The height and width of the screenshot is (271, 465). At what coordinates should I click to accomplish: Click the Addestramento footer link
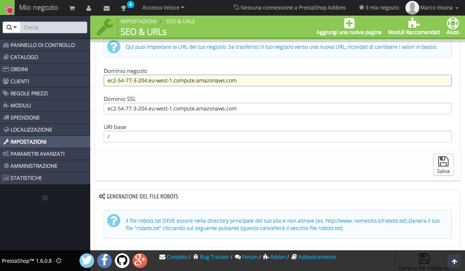[x=317, y=257]
